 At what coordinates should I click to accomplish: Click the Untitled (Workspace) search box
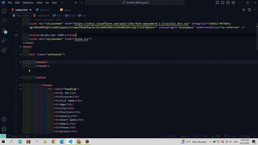coord(135,3)
